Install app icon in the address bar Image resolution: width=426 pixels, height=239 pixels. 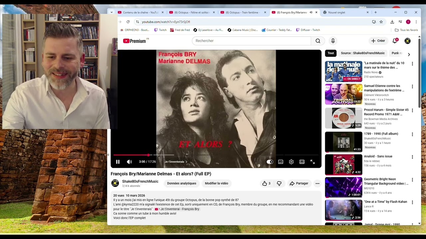coord(374,22)
